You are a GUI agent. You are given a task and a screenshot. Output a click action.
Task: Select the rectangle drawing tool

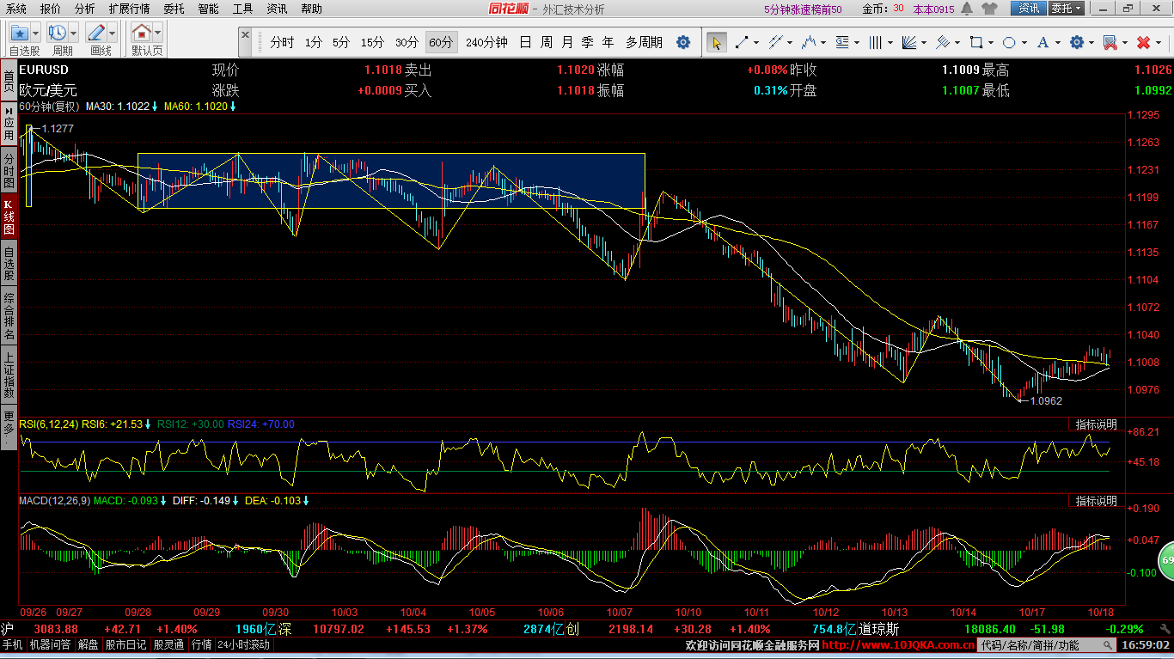click(975, 42)
